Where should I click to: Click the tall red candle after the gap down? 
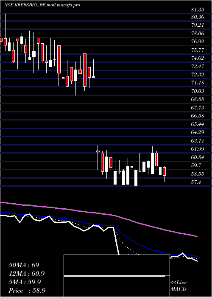pos(103,163)
